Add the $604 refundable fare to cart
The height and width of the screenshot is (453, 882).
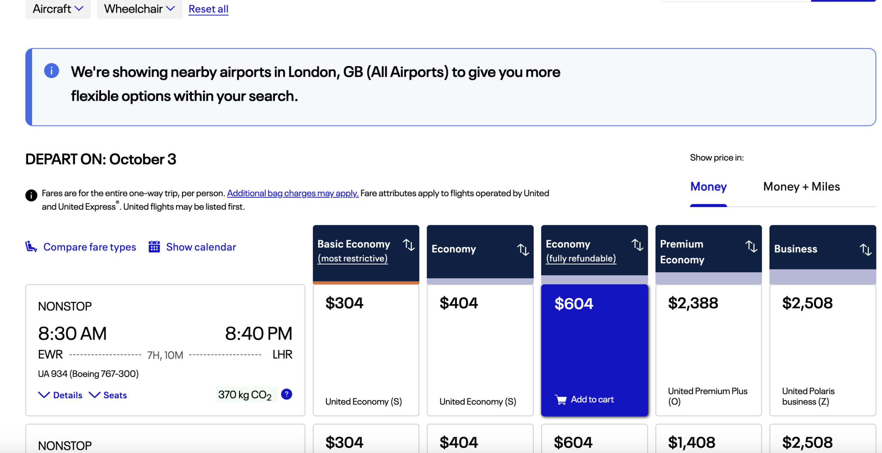tap(585, 399)
